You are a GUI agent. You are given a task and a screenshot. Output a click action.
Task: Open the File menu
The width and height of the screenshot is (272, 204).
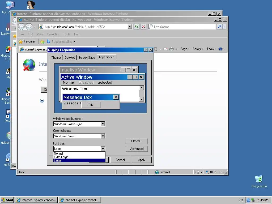click(x=22, y=34)
